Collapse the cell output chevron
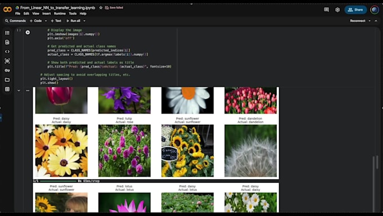 tap(19, 90)
